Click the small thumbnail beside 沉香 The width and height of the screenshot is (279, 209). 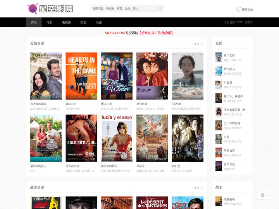219,139
